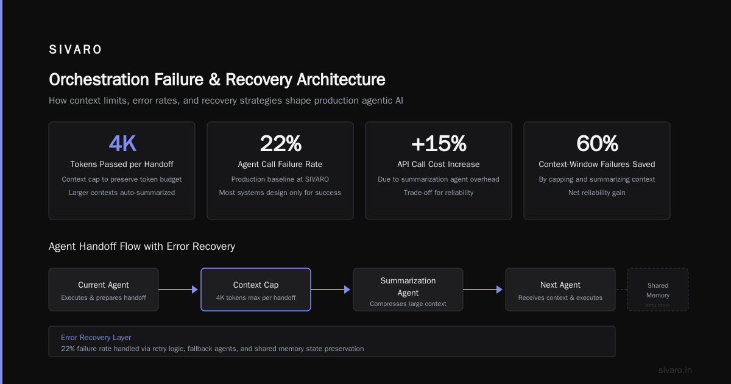This screenshot has width=731, height=384.
Task: Open the sivaro.in link
Action: 676,370
